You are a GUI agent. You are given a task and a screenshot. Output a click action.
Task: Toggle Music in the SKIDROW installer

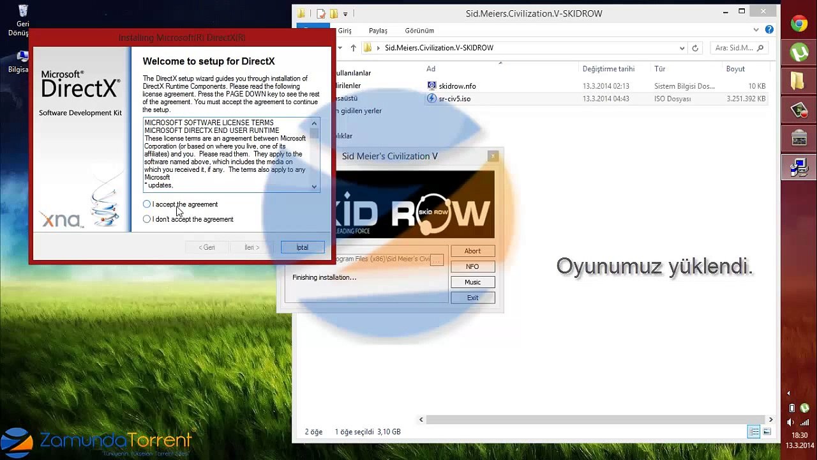tap(472, 282)
